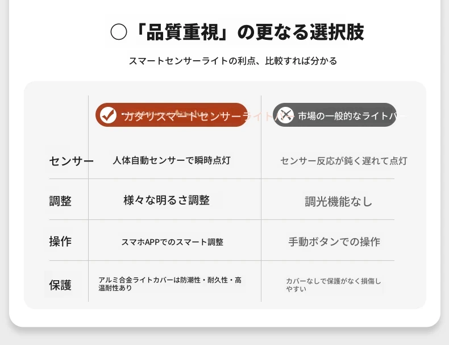
Task: Click the 人体自動センサーで瞬時点灯 cell
Action: pyautogui.click(x=172, y=160)
